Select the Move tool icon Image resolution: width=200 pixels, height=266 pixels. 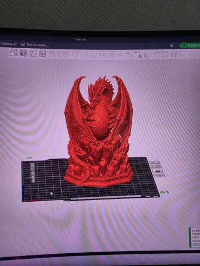click(x=66, y=54)
